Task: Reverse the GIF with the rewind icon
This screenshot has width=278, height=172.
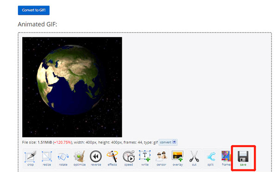Action: 96,158
